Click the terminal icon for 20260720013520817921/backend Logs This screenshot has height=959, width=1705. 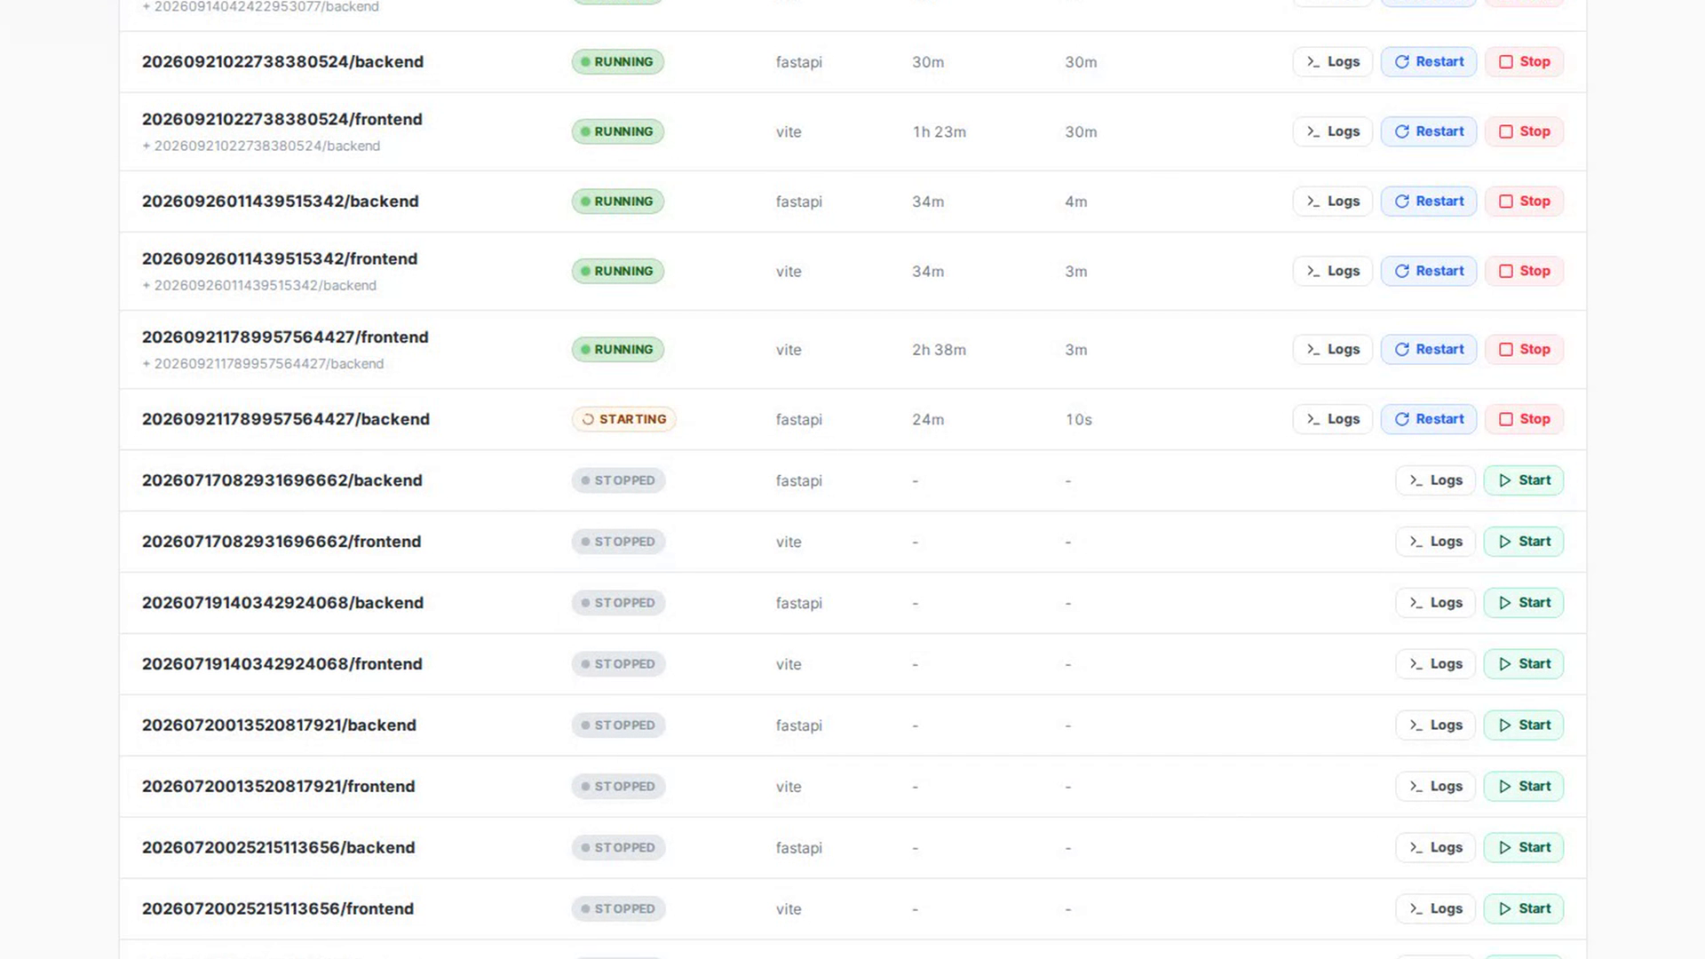1416,725
